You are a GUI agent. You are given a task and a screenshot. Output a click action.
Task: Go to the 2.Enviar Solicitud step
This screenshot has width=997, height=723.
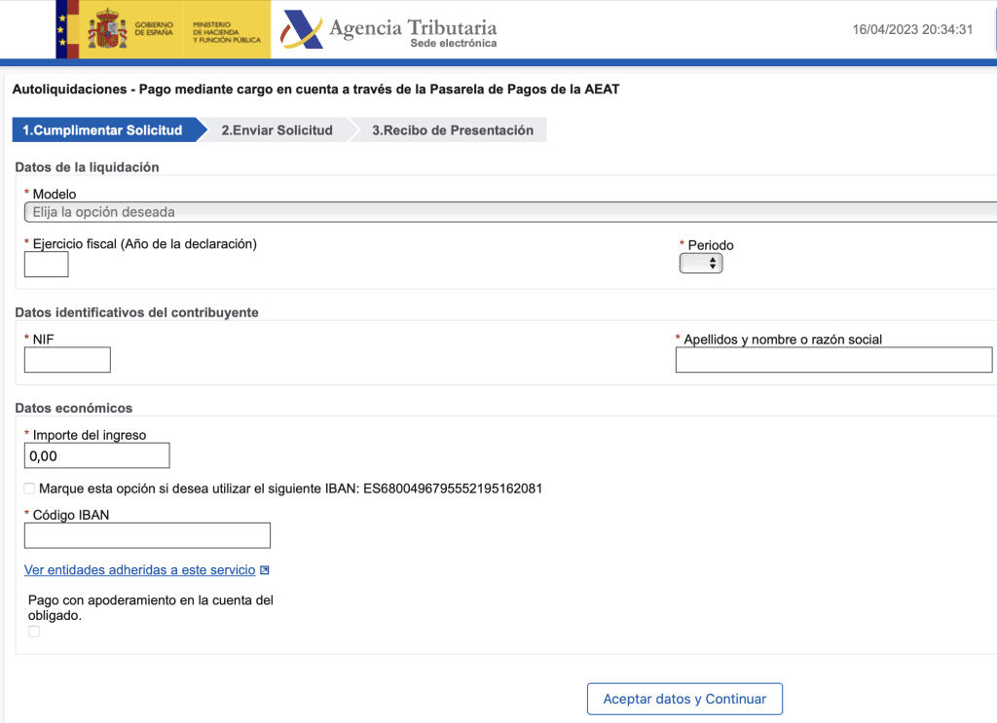coord(277,130)
